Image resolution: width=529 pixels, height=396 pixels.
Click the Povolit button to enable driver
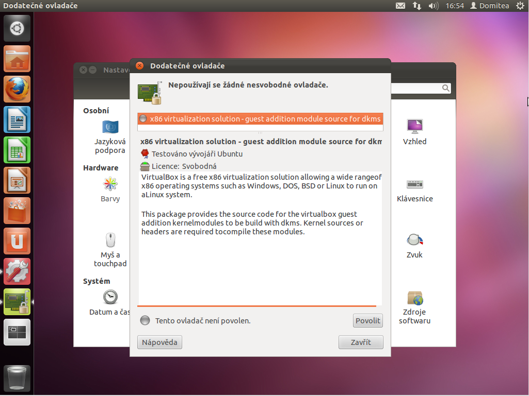368,320
